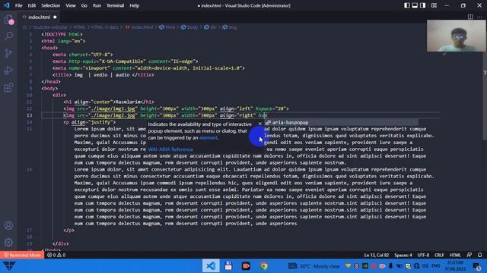The width and height of the screenshot is (487, 273).
Task: Open the Customize Layout icon
Action: point(434,5)
